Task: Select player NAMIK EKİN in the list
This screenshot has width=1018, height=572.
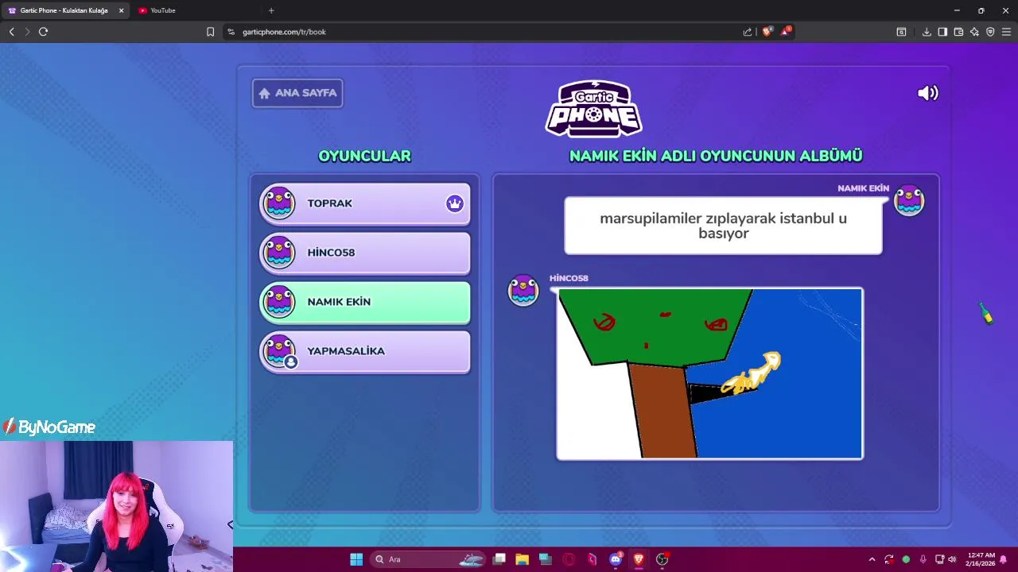Action: point(365,302)
